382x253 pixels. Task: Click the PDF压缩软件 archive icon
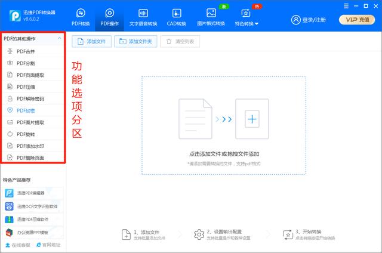10,220
